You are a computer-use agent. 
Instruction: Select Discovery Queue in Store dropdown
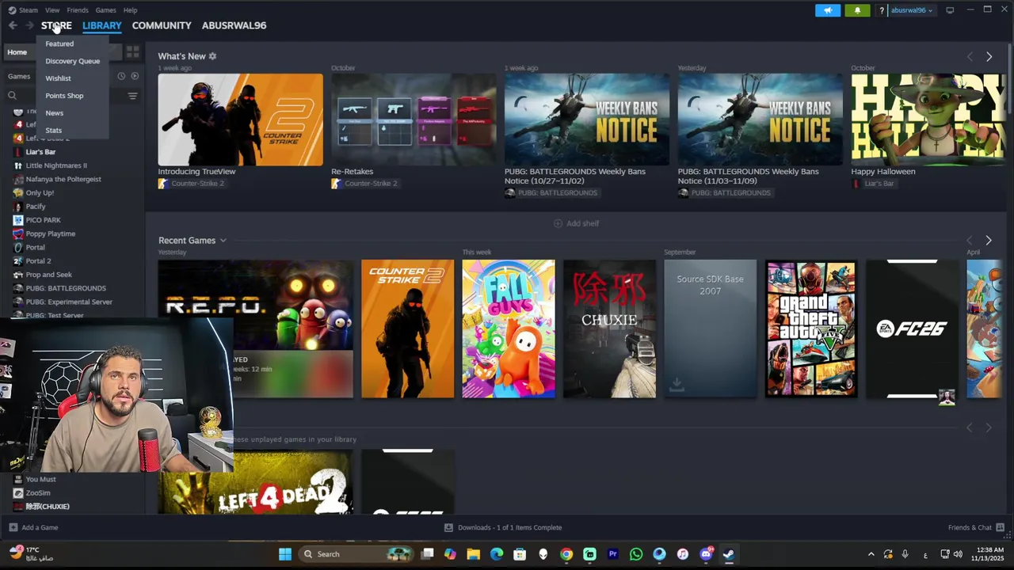pyautogui.click(x=72, y=61)
